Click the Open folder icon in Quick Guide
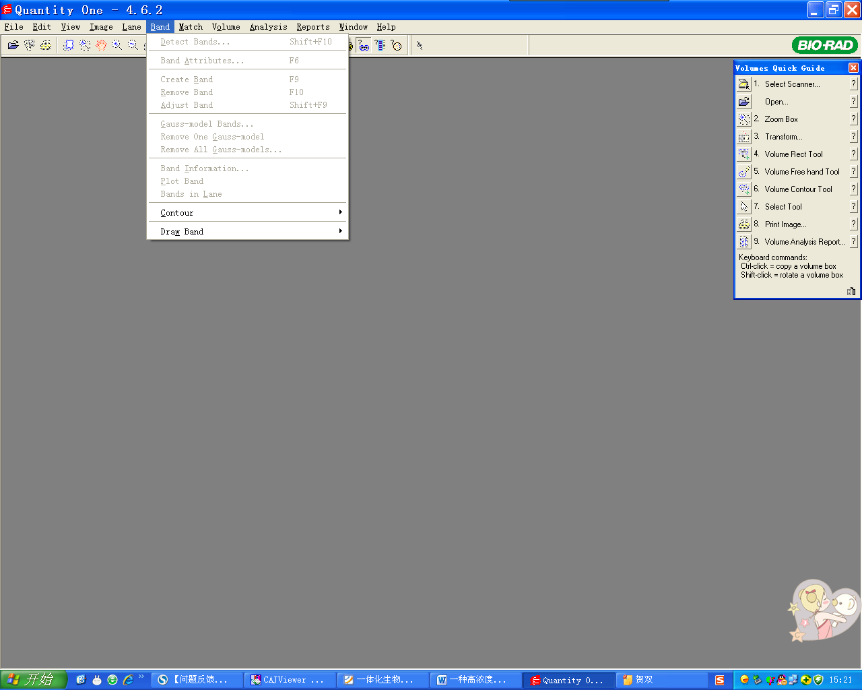 [x=744, y=102]
